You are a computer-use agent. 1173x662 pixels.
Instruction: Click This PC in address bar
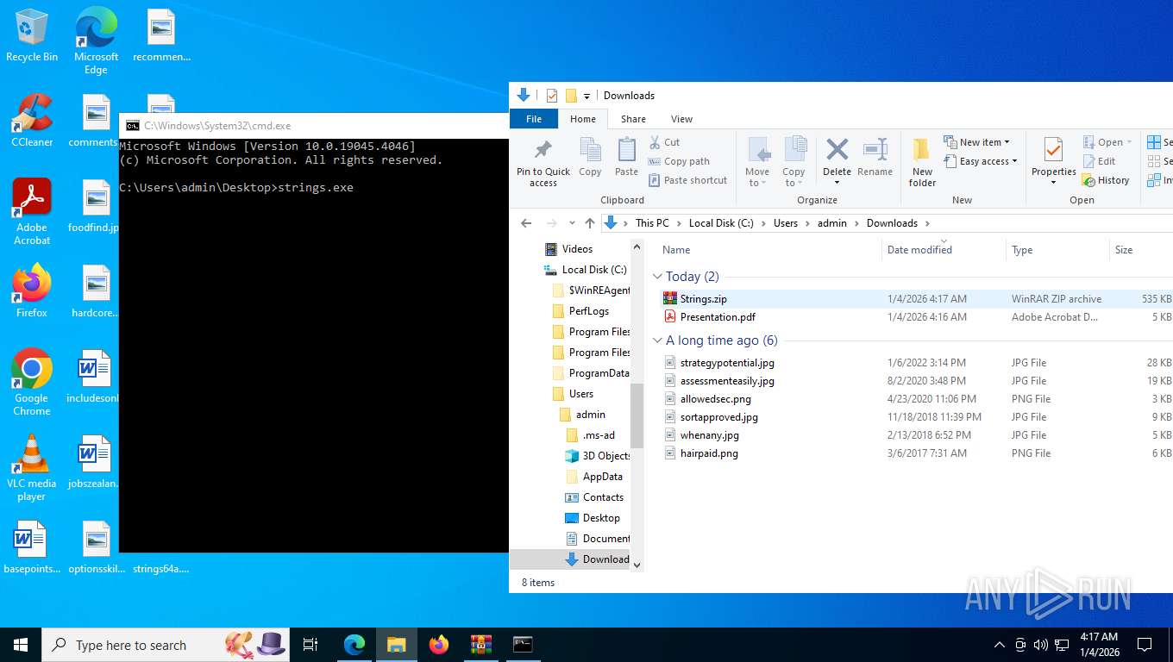(652, 222)
